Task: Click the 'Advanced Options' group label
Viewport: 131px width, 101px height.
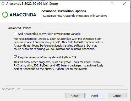Action: [20, 28]
